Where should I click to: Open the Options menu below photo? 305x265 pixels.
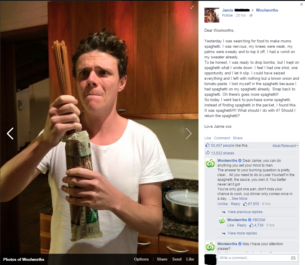[141, 259]
